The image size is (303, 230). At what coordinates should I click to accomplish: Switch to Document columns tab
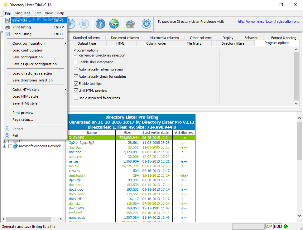[125, 38]
